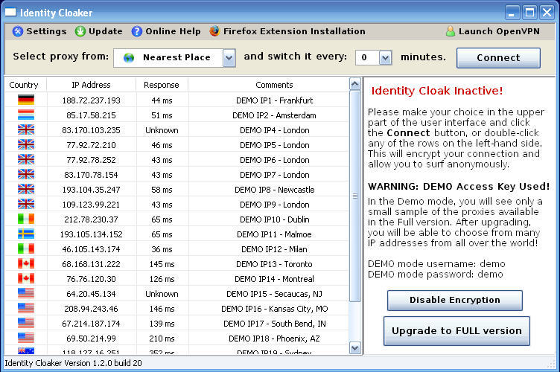Viewport: 560px width, 372px height.
Task: Click the Disable Encryption button
Action: 455,301
